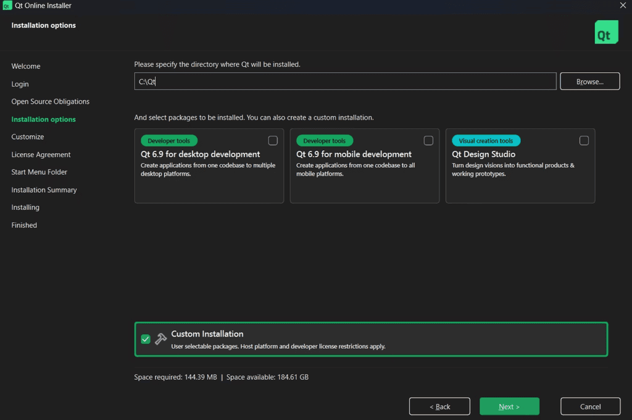632x420 pixels.
Task: Click the hammer icon on Custom Installation
Action: pos(160,338)
